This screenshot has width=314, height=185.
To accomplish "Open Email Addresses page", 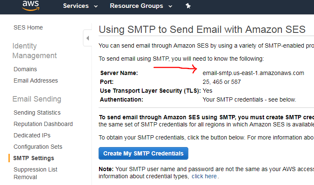I will (x=36, y=80).
